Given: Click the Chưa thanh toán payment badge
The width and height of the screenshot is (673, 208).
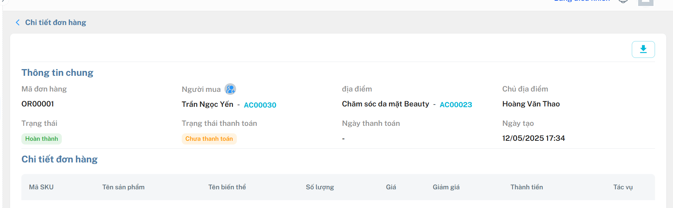Looking at the screenshot, I should point(209,139).
